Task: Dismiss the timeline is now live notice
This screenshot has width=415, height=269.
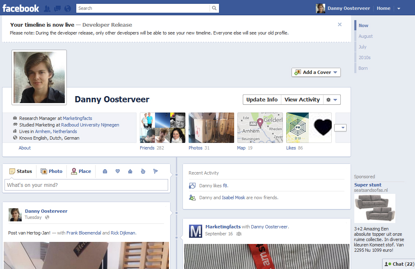Action: (340, 25)
